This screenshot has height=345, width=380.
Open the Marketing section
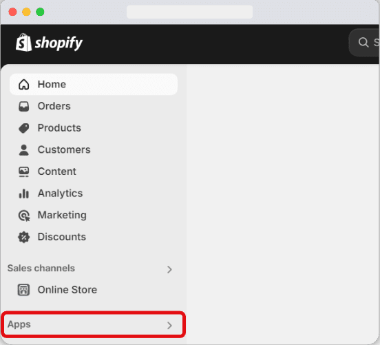coord(94,216)
